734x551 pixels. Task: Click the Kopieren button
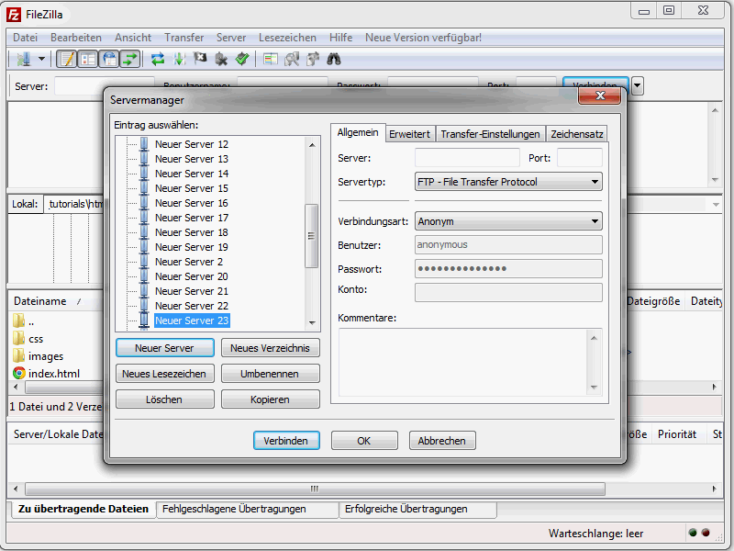click(x=270, y=399)
